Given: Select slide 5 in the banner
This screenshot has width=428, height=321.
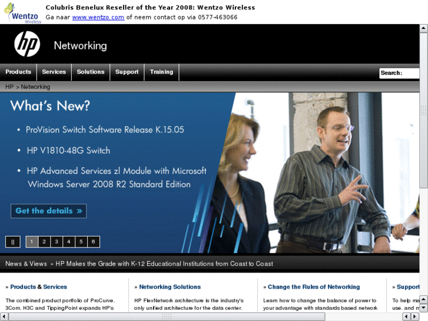Looking at the screenshot, I should point(81,241).
